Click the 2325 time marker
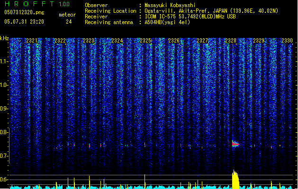This screenshot has width=298, height=189. tap(145, 41)
